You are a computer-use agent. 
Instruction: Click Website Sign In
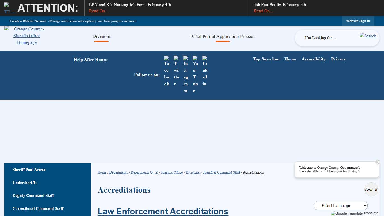pos(358,21)
